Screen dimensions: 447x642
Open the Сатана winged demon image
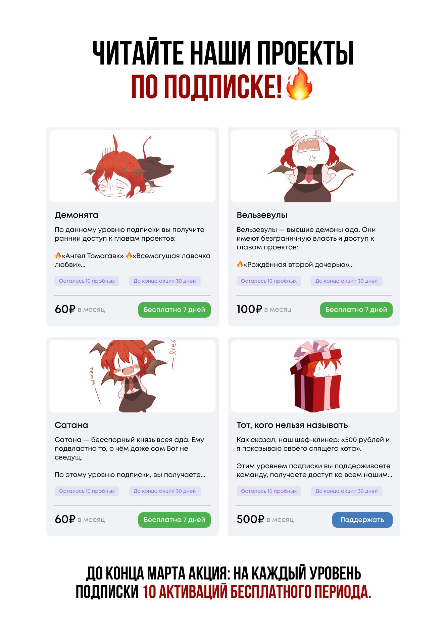click(x=132, y=376)
